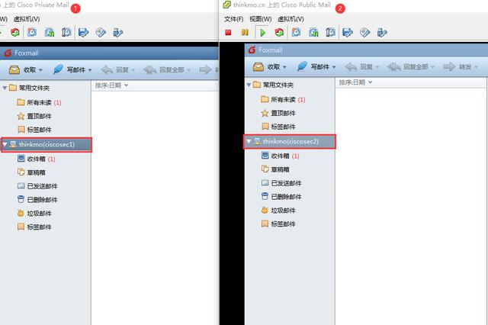Select thinkmo(ciscosec2) account

point(291,141)
